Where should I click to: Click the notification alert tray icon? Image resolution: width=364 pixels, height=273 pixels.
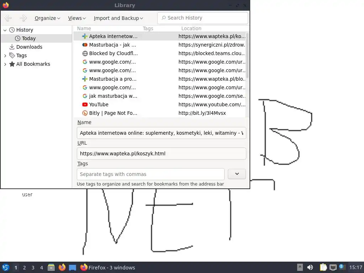[342, 267]
